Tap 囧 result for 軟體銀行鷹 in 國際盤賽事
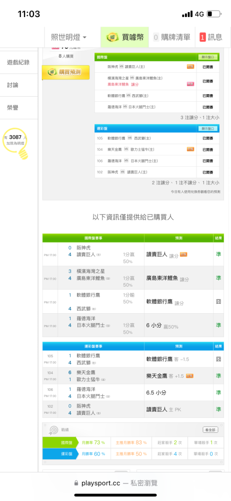This screenshot has width=231, height=501. pyautogui.click(x=218, y=301)
